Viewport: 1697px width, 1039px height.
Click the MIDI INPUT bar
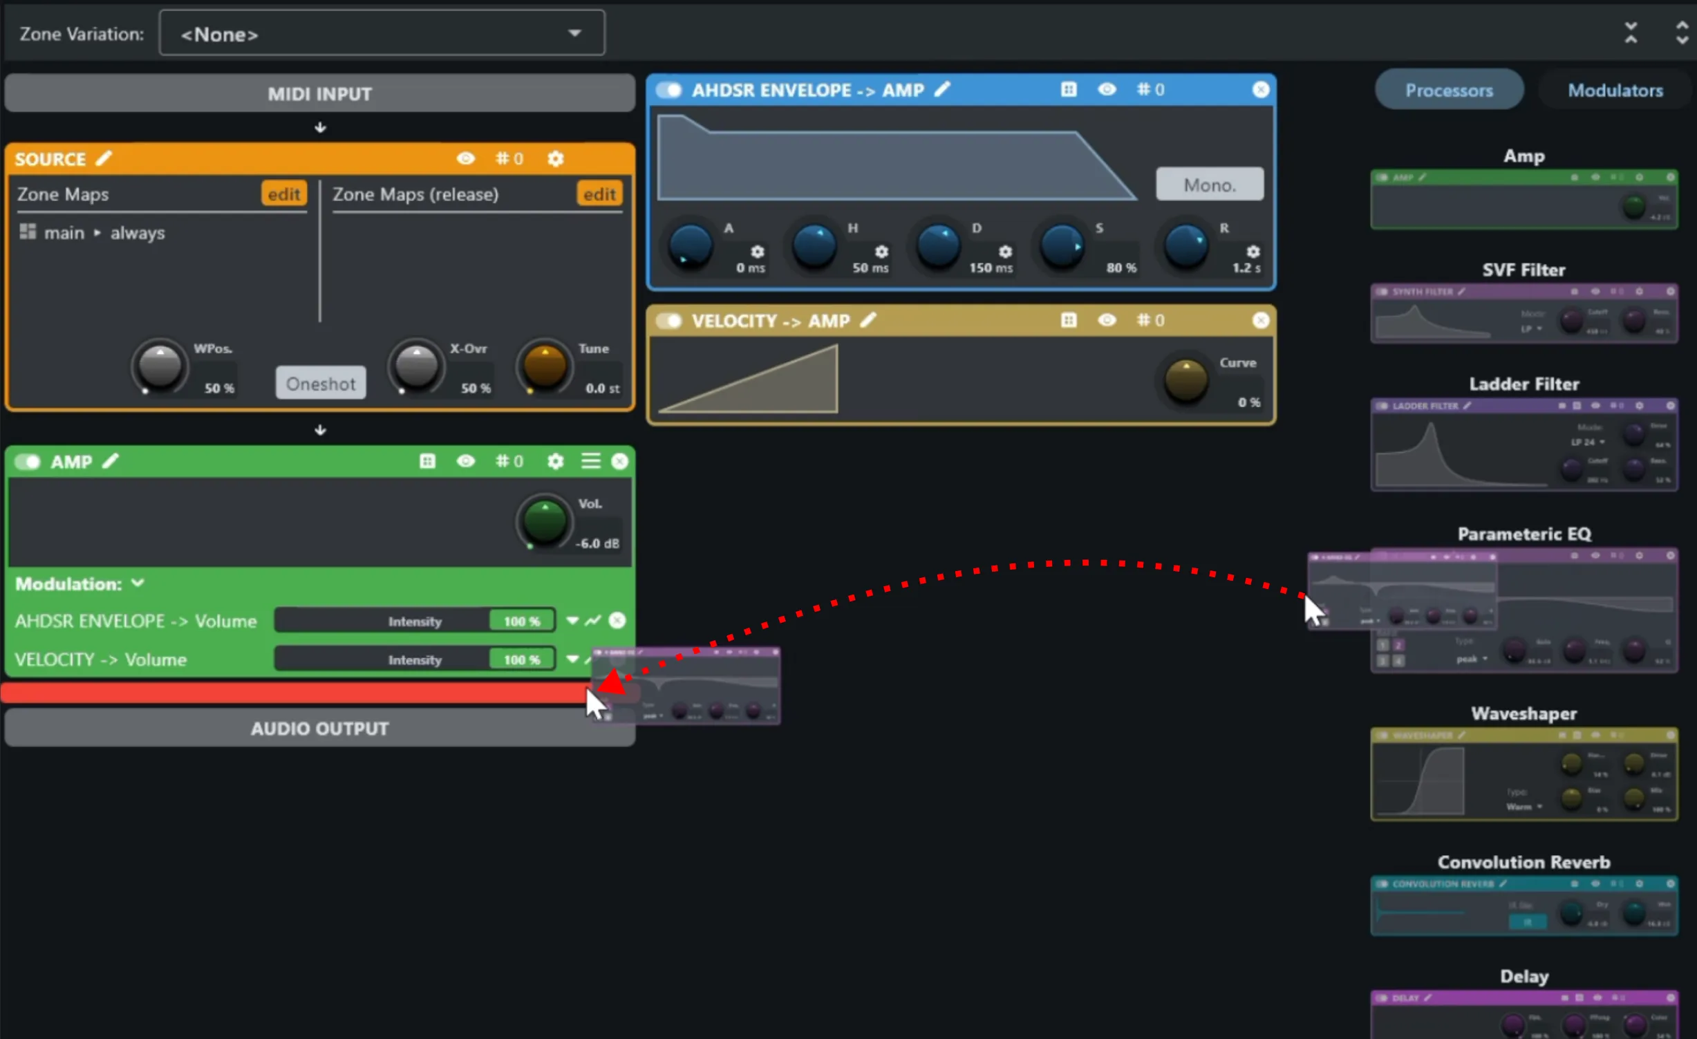(x=319, y=93)
